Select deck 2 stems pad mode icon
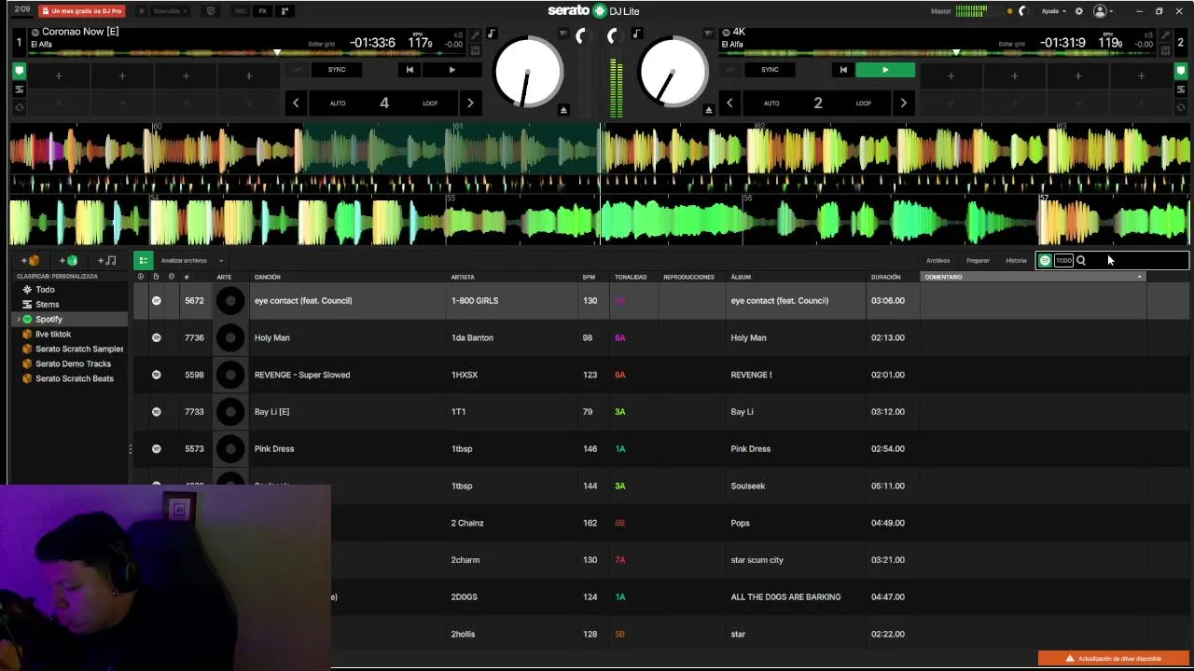1194x671 pixels. 1180,89
